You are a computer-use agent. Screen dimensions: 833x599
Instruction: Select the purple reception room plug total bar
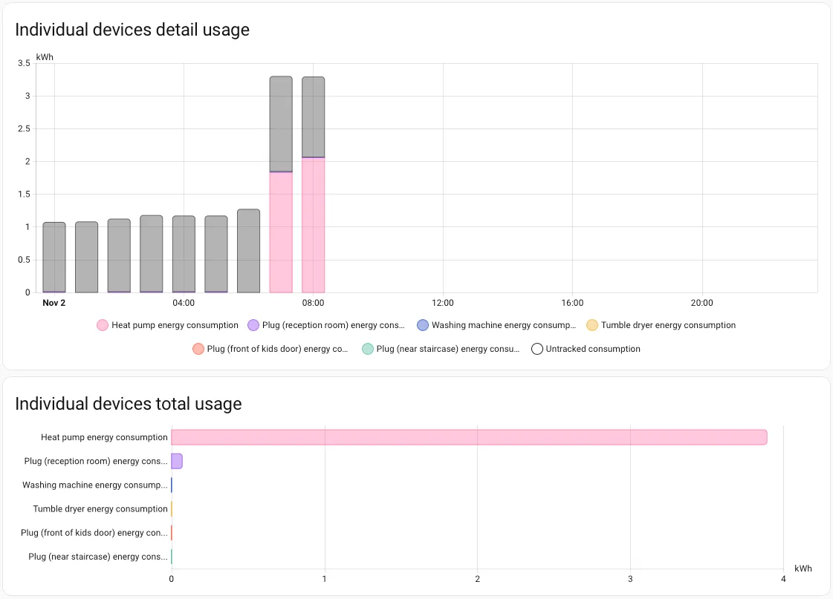coord(177,461)
